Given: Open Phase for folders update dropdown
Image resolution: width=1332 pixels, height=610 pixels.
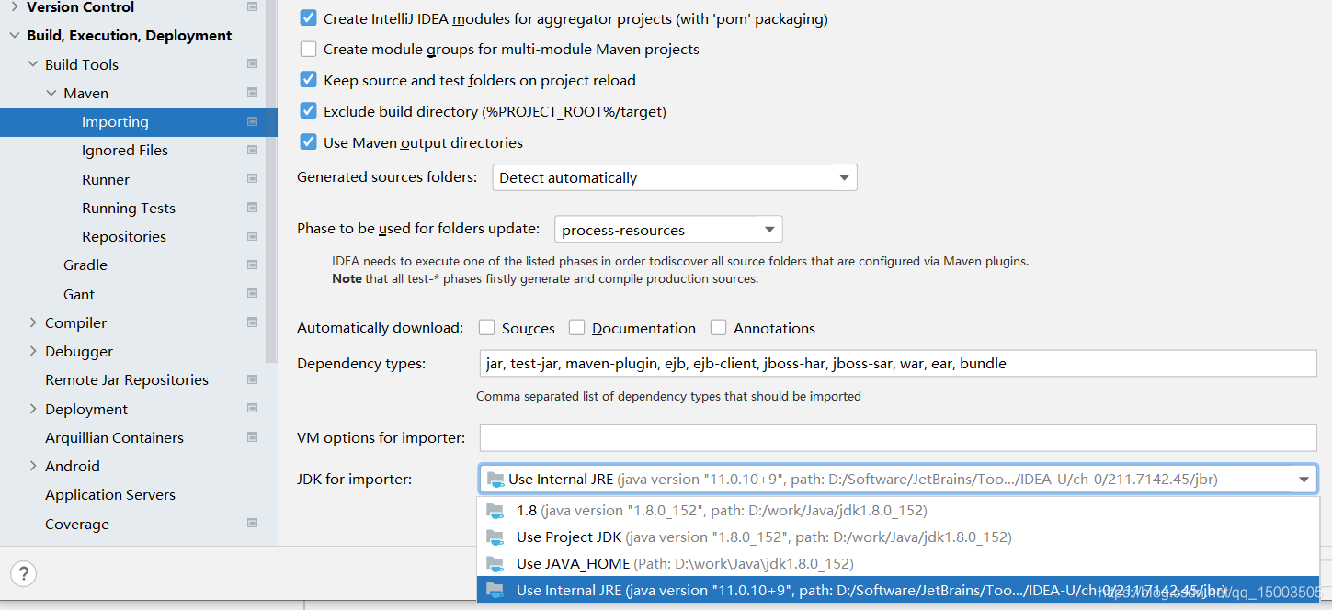Looking at the screenshot, I should tap(668, 230).
